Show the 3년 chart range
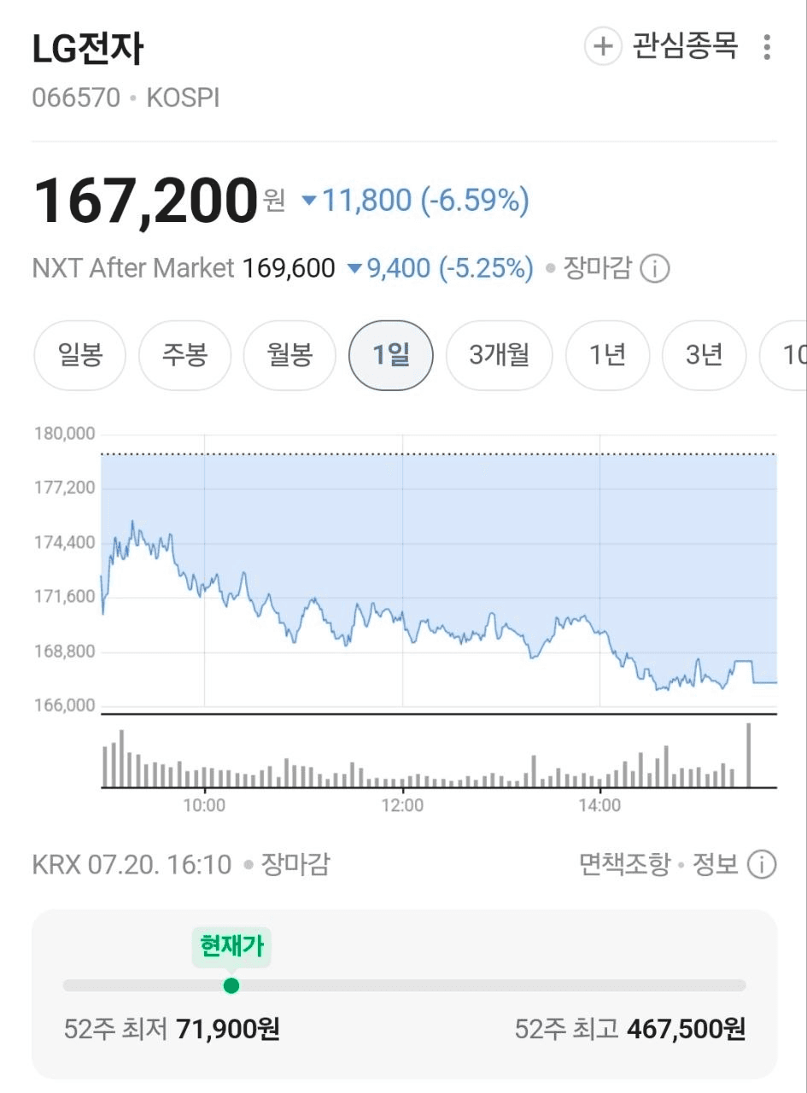Image resolution: width=807 pixels, height=1093 pixels. [705, 355]
